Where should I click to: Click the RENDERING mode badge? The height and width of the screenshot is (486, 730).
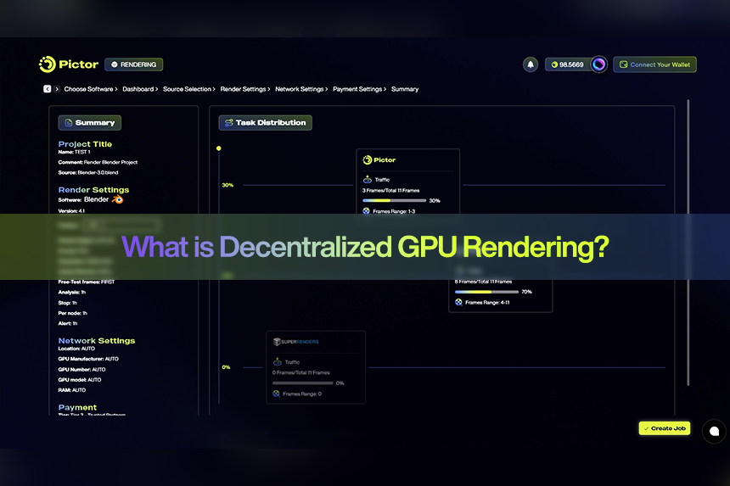click(x=133, y=64)
